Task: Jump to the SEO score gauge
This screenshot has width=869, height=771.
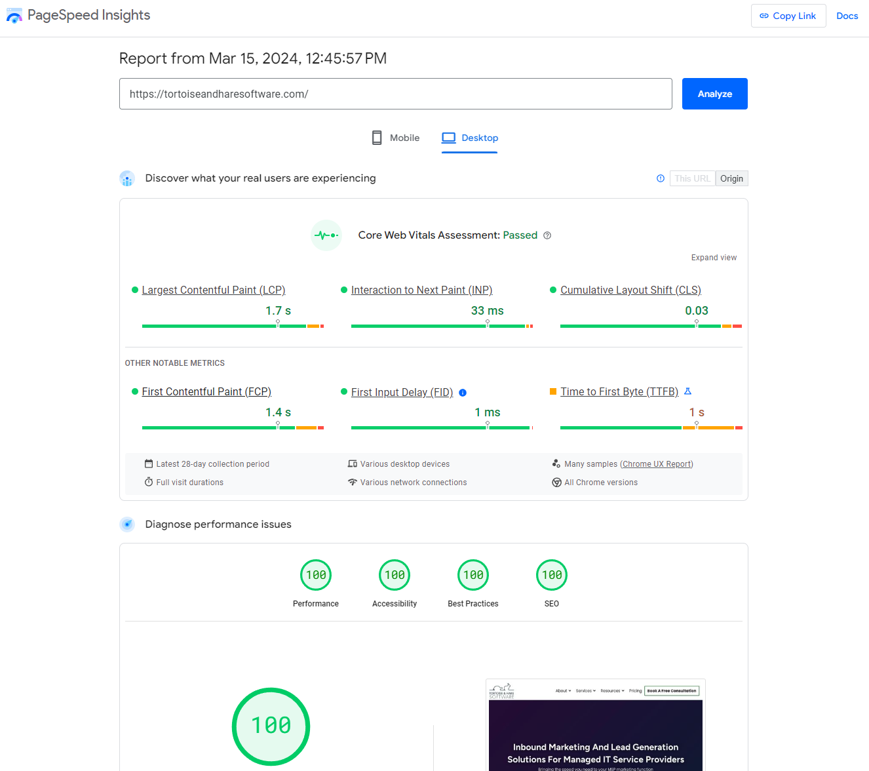Action: pos(552,576)
